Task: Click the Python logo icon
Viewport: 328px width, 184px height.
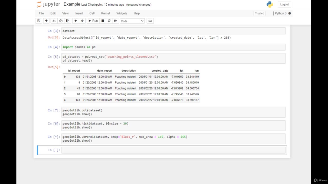Action: pyautogui.click(x=270, y=4)
